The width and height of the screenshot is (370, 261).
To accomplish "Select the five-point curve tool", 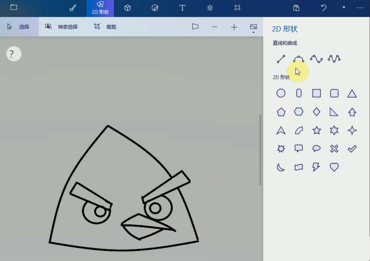I will (x=334, y=59).
